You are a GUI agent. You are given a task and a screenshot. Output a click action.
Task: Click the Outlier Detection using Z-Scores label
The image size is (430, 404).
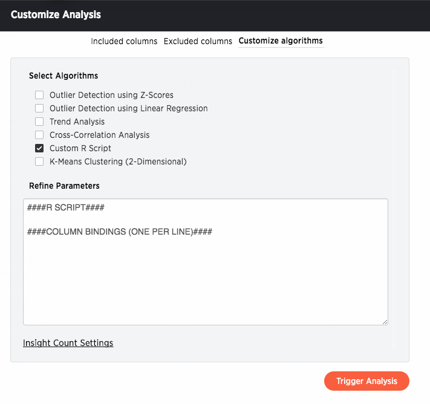111,95
